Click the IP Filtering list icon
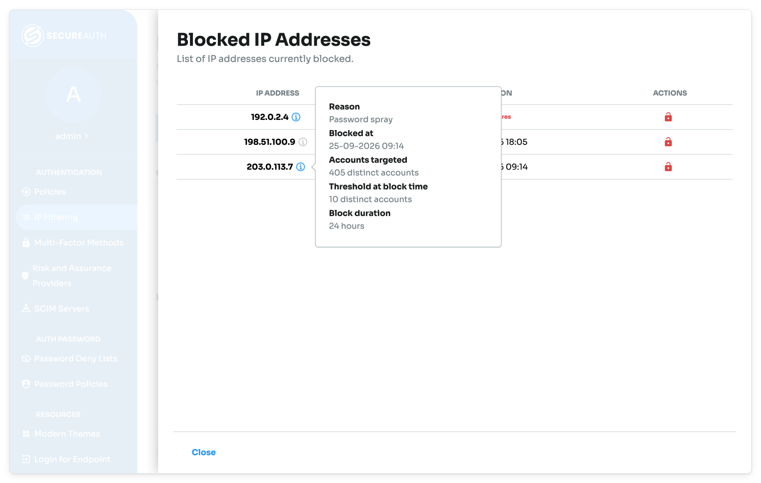 coord(26,217)
